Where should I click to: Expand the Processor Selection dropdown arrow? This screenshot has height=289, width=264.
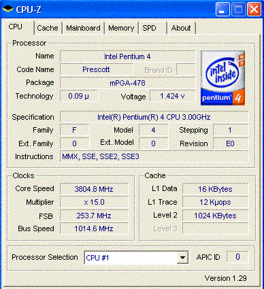(182, 258)
